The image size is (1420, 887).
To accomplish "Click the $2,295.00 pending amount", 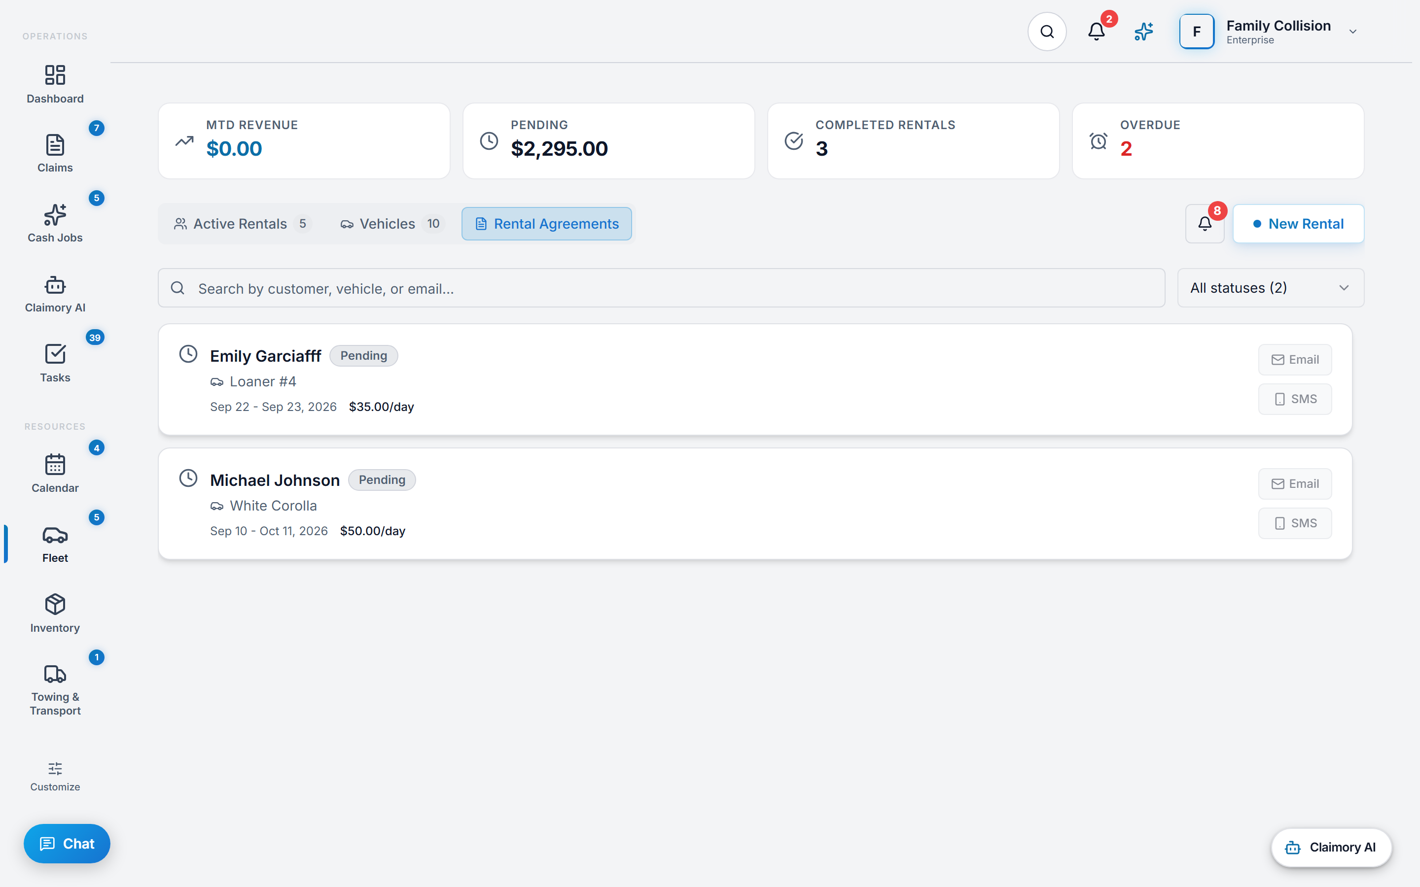I will (559, 149).
